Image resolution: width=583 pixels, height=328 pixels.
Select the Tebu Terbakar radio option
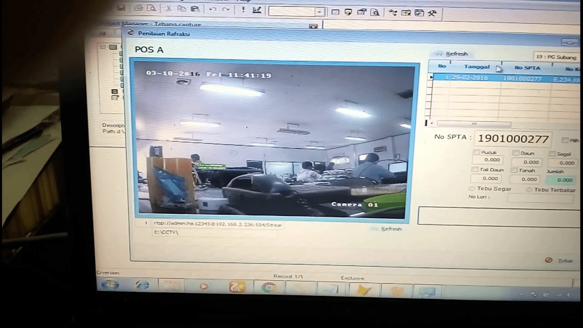pos(529,190)
